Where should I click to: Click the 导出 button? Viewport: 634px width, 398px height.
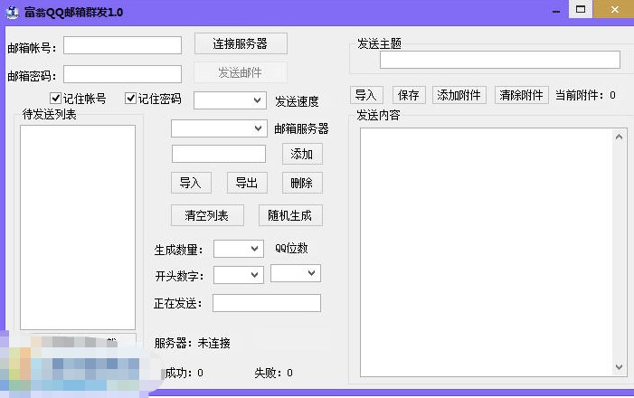[247, 183]
